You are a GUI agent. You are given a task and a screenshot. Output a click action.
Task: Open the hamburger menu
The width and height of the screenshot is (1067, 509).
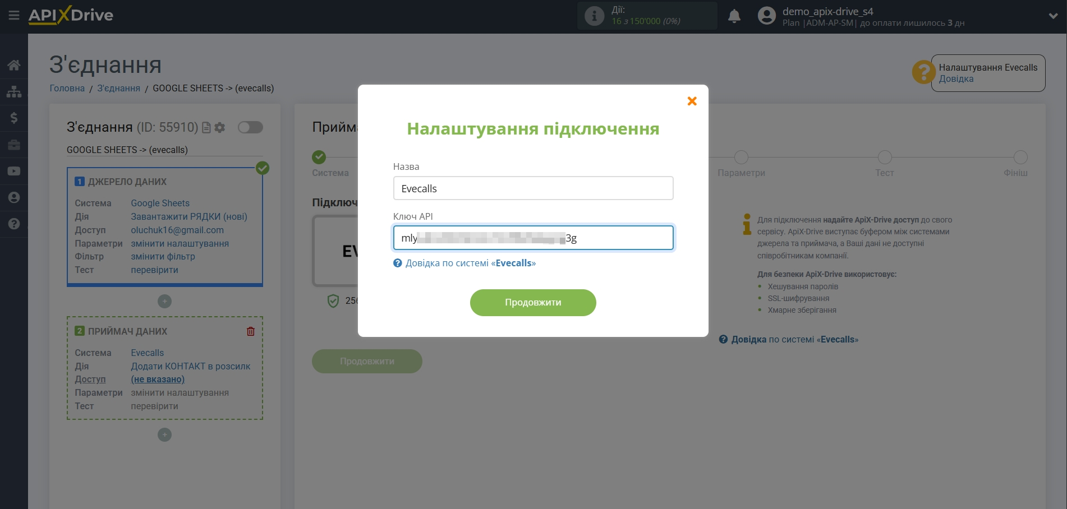(14, 15)
